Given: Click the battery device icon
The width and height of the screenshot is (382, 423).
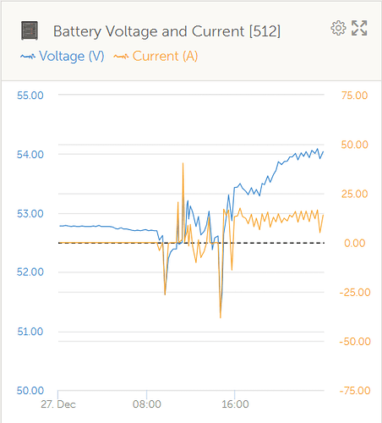Looking at the screenshot, I should coord(30,30).
